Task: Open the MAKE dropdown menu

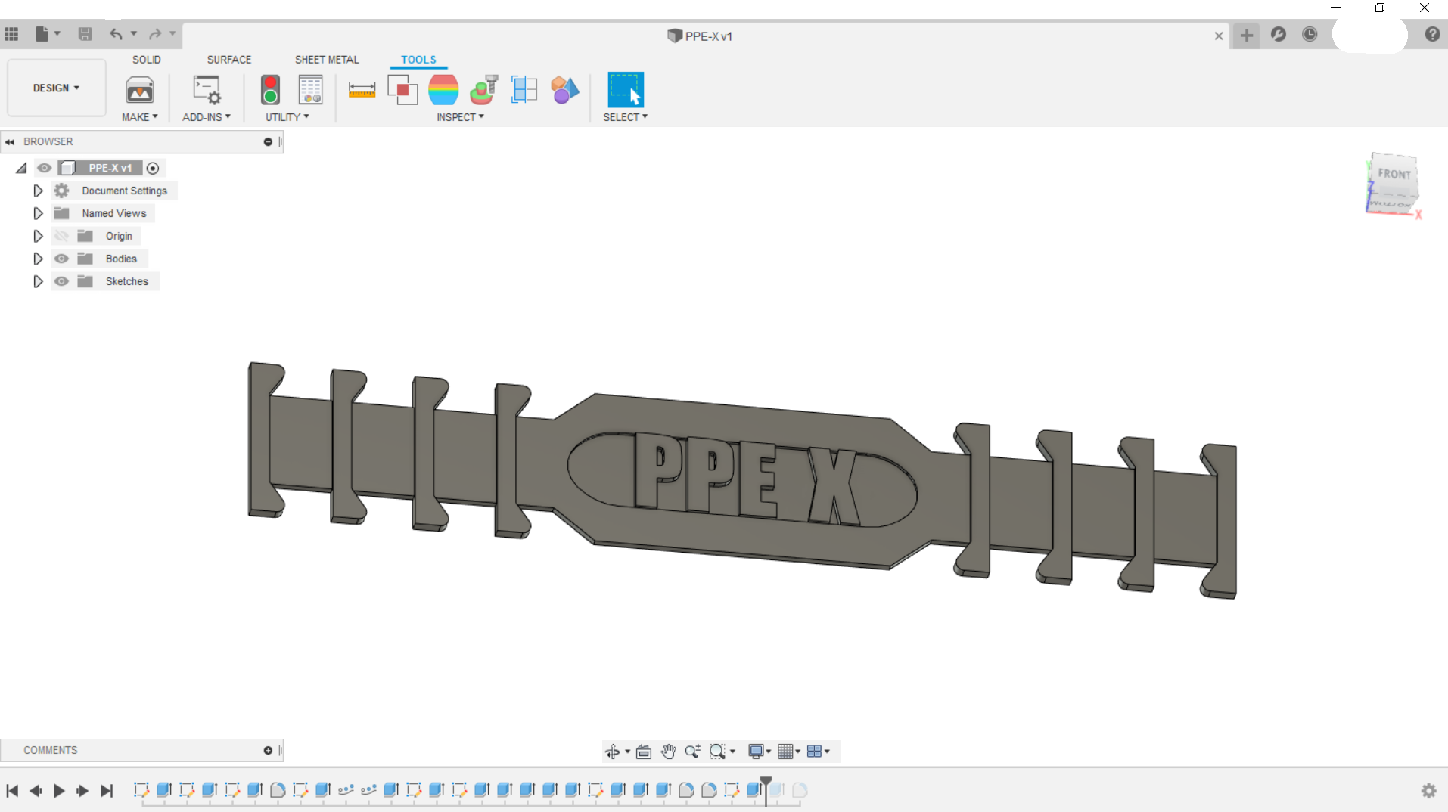Action: pos(140,117)
